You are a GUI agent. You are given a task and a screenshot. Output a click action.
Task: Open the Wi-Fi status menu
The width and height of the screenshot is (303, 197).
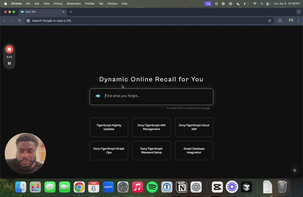click(x=255, y=4)
